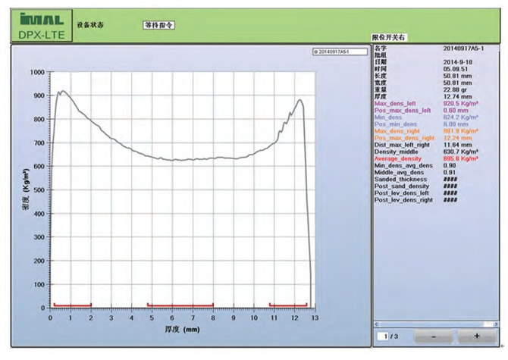Click the right red range marker on chart
The image size is (508, 360).
pyautogui.click(x=288, y=305)
